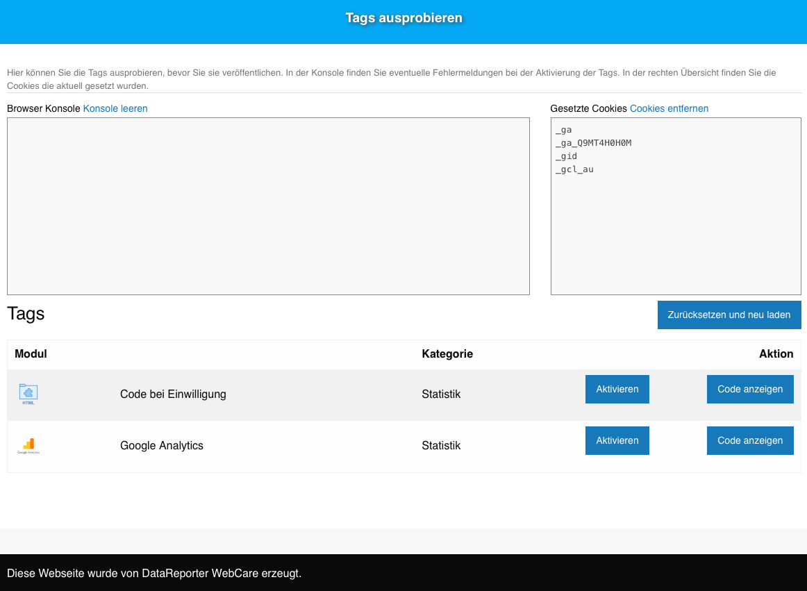807x591 pixels.
Task: Aktivieren the Code bei Einwilligung tag
Action: [x=617, y=389]
